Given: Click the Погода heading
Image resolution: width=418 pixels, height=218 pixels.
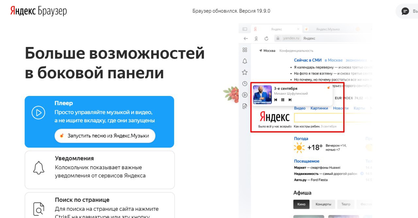Looking at the screenshot, I should (x=301, y=139).
